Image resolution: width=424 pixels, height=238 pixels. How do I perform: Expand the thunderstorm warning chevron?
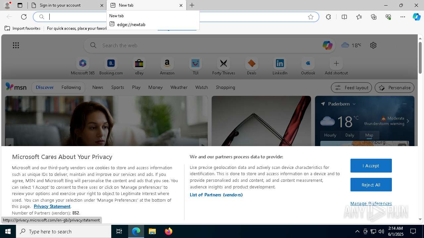click(x=408, y=121)
